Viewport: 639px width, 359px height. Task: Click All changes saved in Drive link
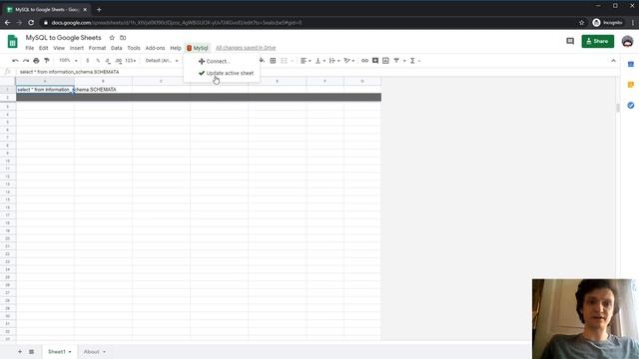click(246, 48)
